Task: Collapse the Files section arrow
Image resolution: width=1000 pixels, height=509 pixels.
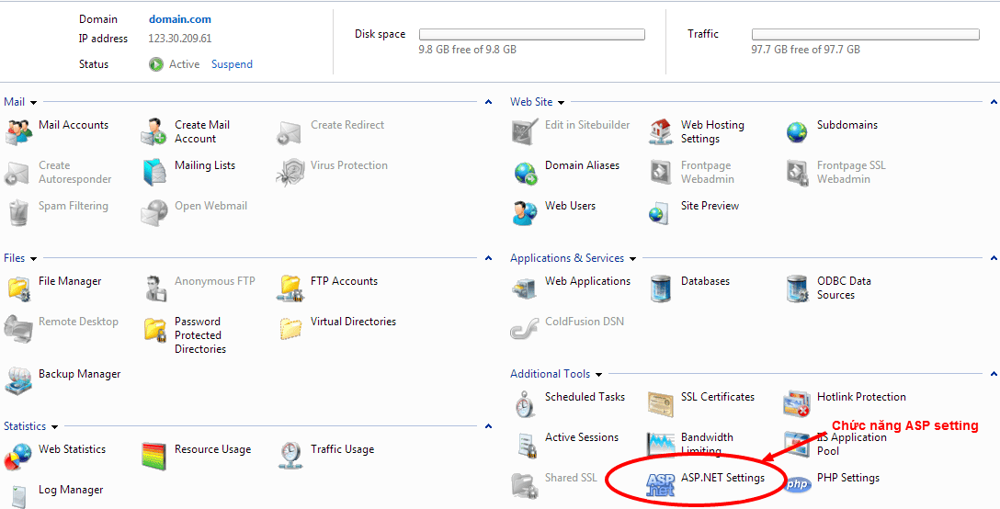Action: click(x=34, y=259)
